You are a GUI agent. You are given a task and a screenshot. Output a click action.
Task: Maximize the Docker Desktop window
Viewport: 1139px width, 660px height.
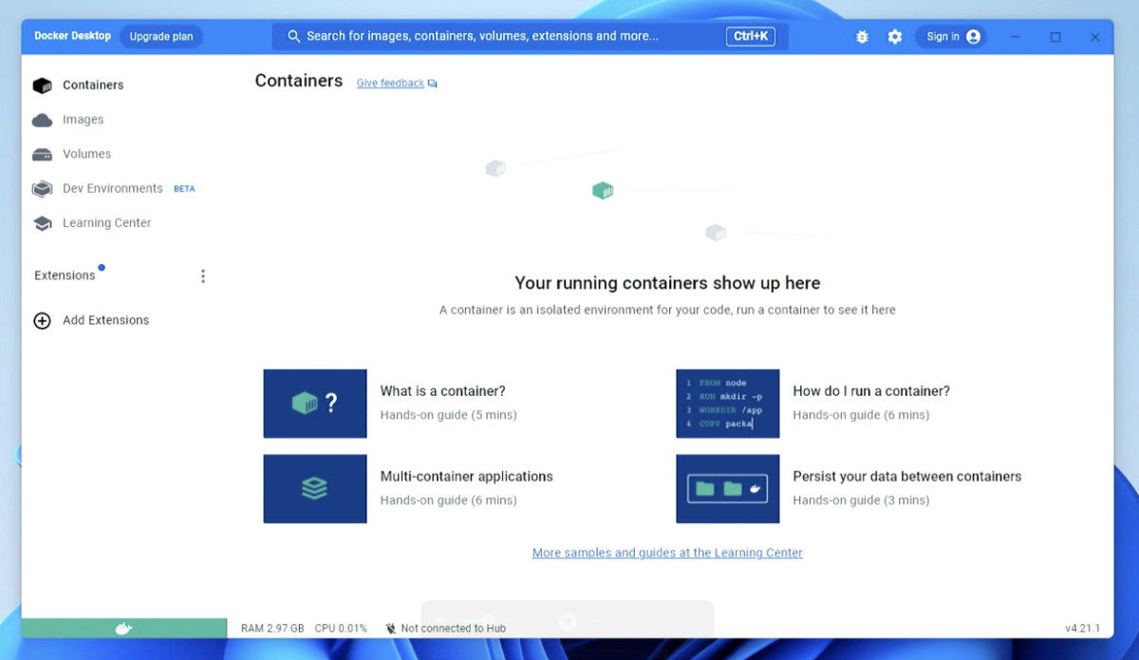1055,37
